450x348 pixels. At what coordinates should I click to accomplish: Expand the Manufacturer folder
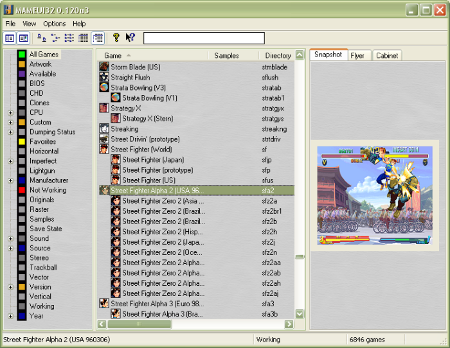click(11, 180)
